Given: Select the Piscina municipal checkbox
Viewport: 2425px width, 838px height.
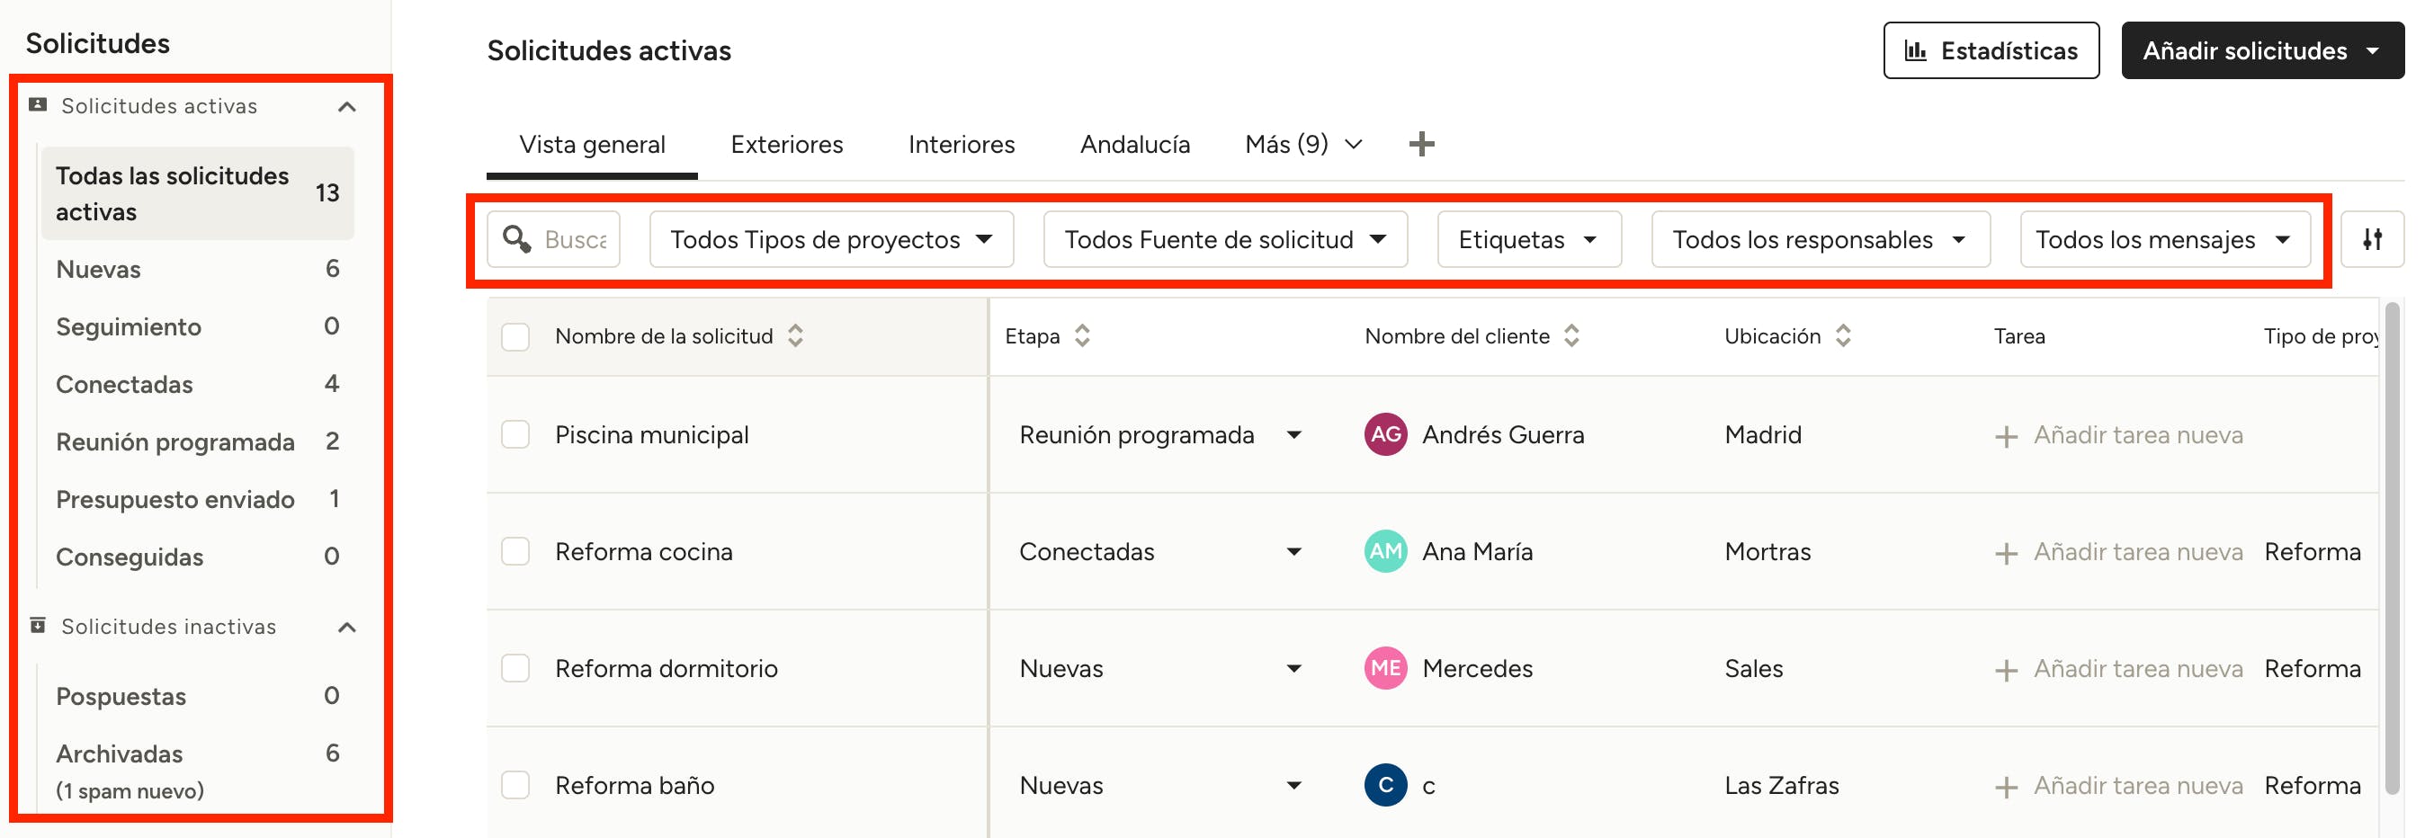Looking at the screenshot, I should coord(515,434).
